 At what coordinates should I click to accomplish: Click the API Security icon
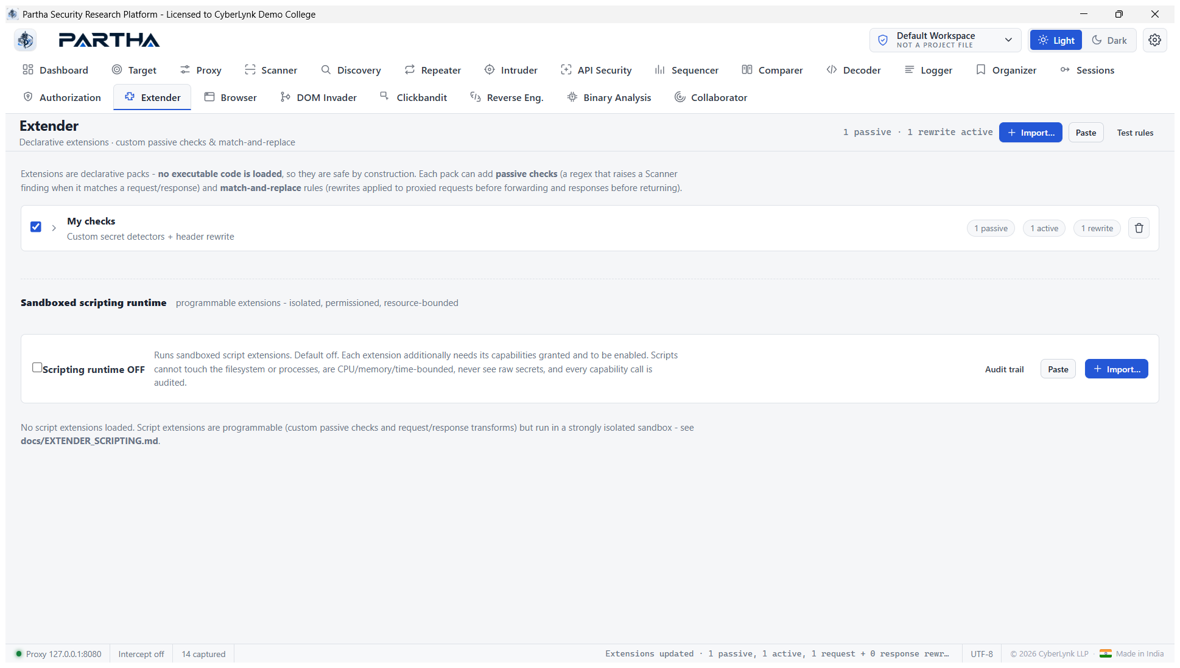(566, 70)
